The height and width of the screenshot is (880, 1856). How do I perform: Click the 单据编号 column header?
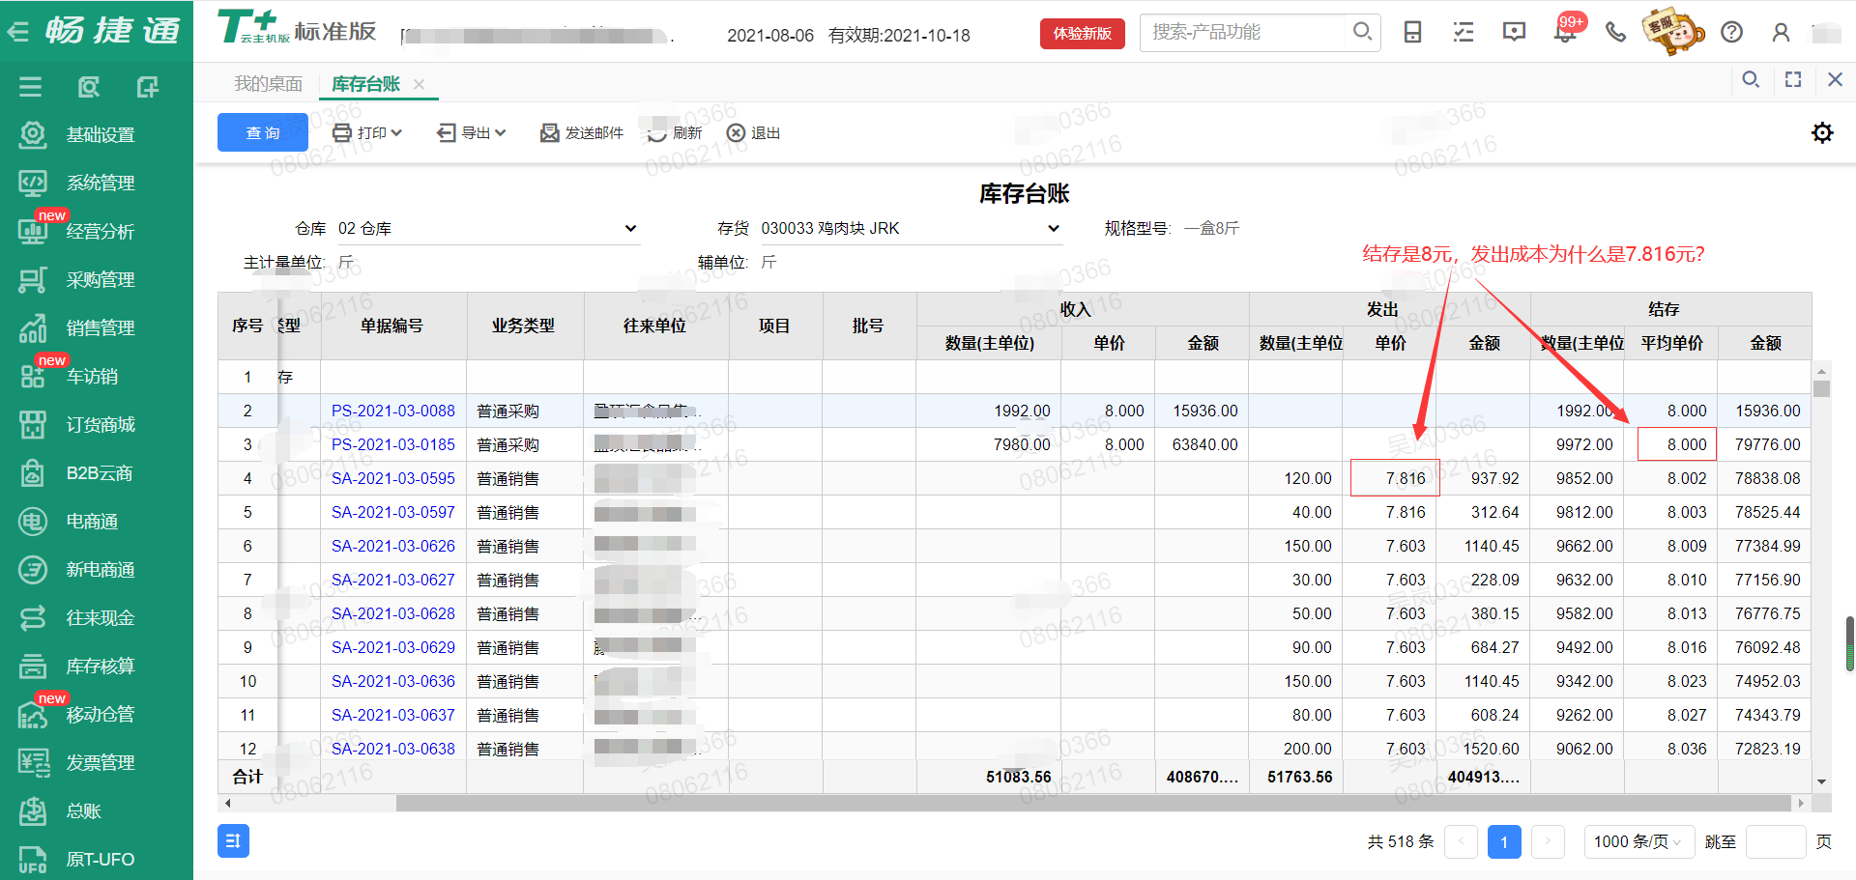pyautogui.click(x=392, y=326)
